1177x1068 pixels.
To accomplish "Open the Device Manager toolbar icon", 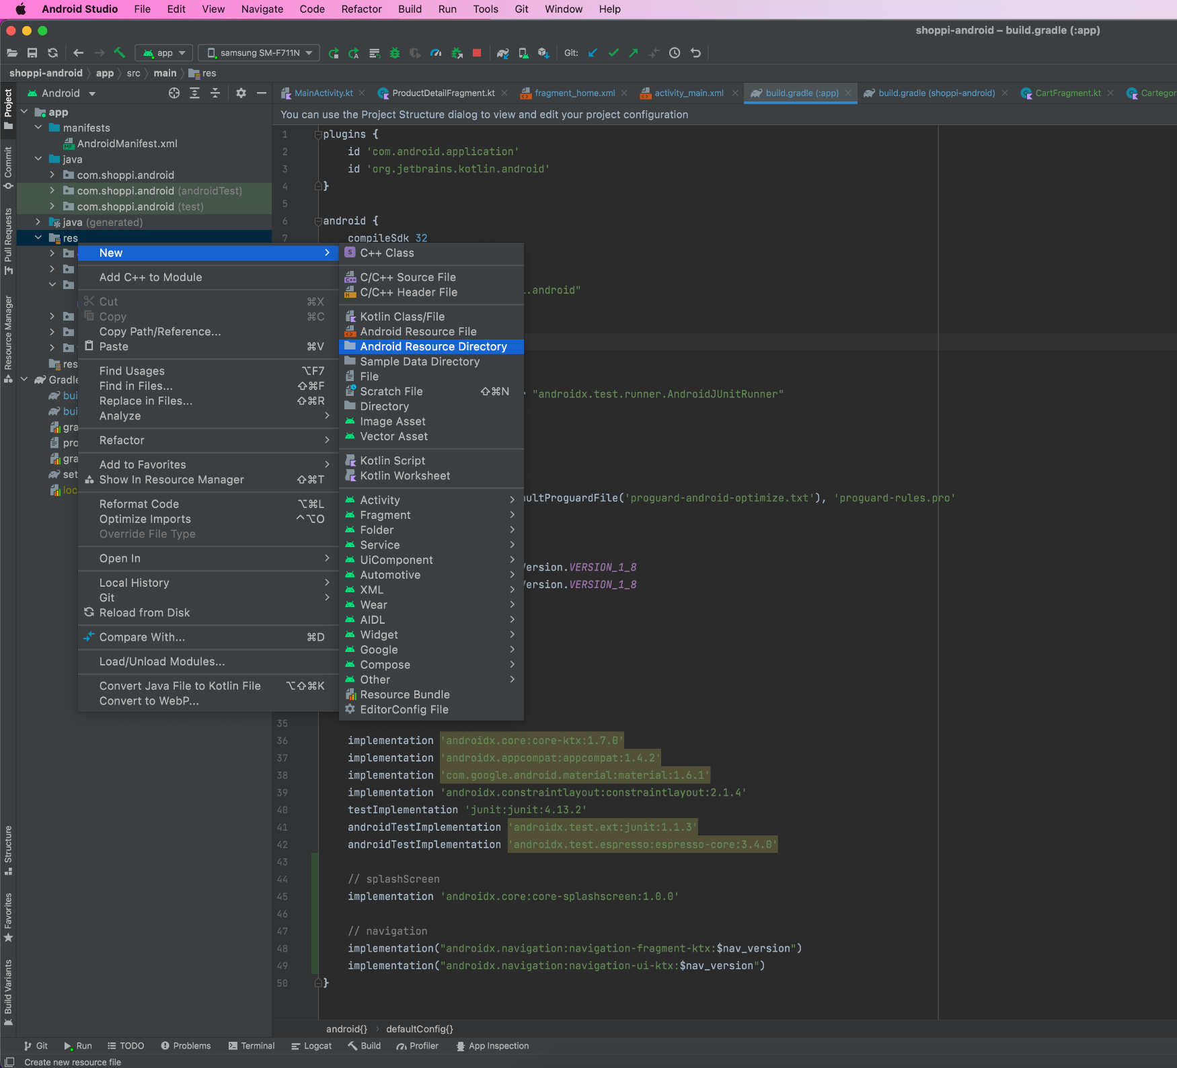I will tap(523, 53).
